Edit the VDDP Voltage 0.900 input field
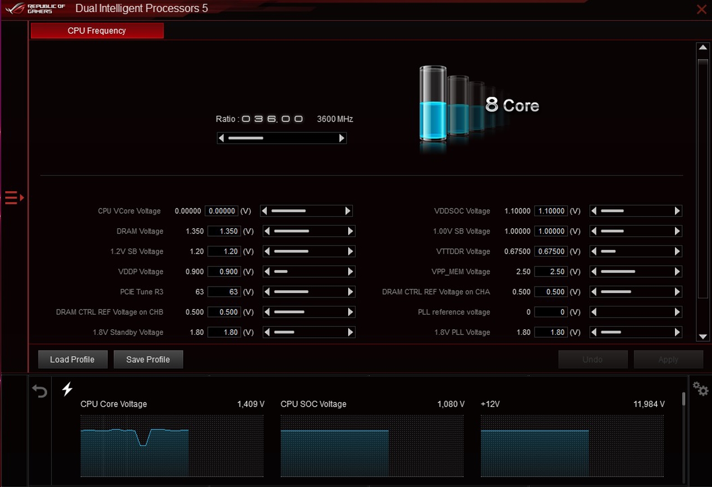The image size is (712, 487). [224, 271]
